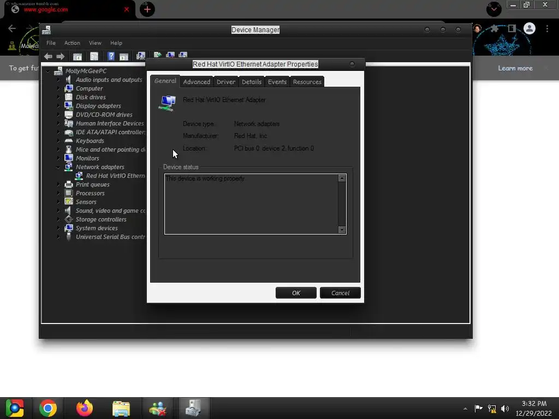Expand the Human Interface Devices node

(x=58, y=124)
